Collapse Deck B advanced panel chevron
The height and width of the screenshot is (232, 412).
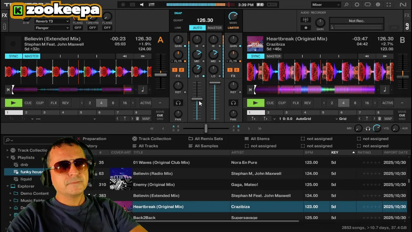[402, 103]
